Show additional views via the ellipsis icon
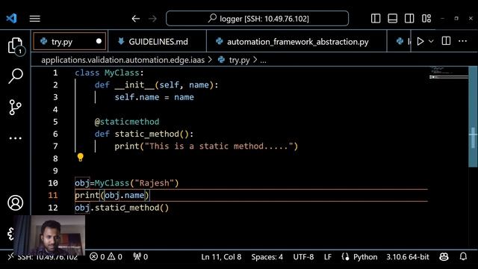The image size is (478, 269). [15, 138]
